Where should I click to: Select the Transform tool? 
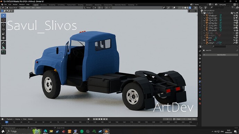[3, 38]
